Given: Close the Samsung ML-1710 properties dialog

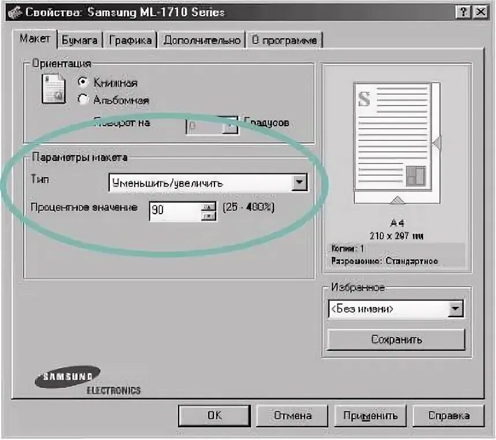Looking at the screenshot, I should tap(480, 12).
